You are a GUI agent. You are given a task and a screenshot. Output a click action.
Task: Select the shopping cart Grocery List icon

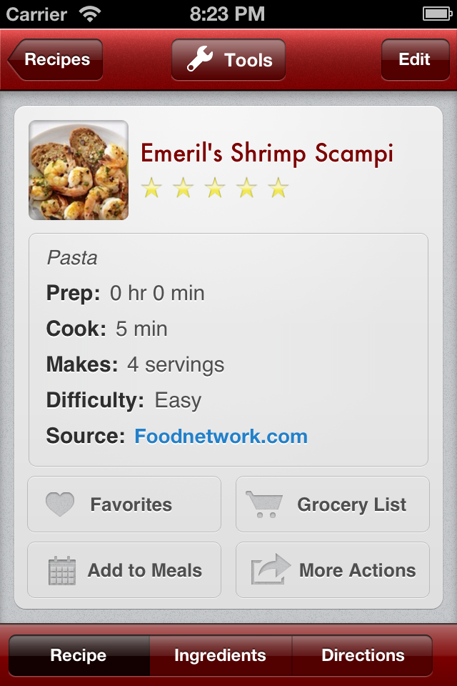point(263,504)
